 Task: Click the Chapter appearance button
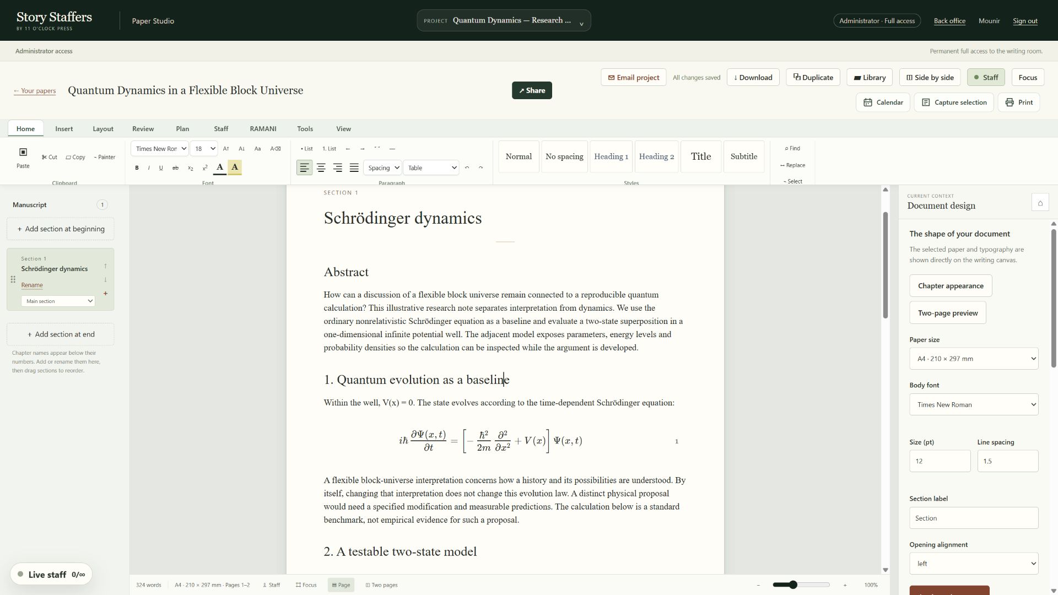pyautogui.click(x=951, y=285)
